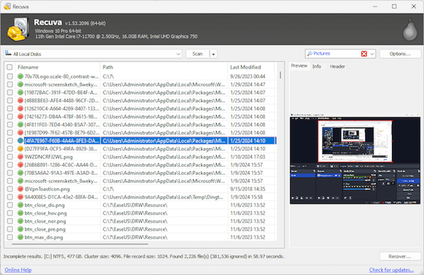424x275 pixels.
Task: Select the btn_close_hov.png filename
Action: point(45,213)
